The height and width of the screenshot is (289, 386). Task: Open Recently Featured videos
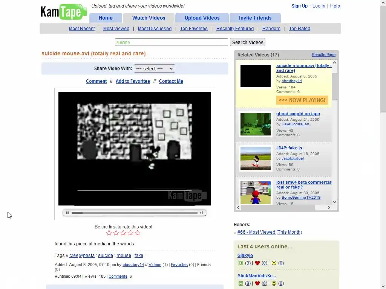tap(235, 29)
